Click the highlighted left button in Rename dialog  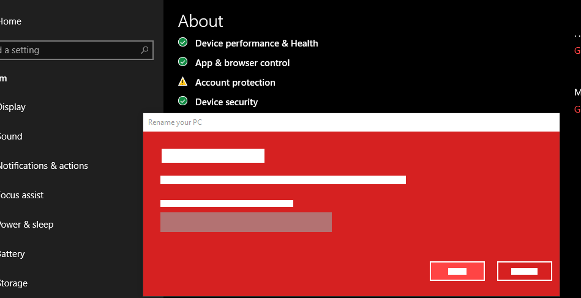pyautogui.click(x=457, y=271)
